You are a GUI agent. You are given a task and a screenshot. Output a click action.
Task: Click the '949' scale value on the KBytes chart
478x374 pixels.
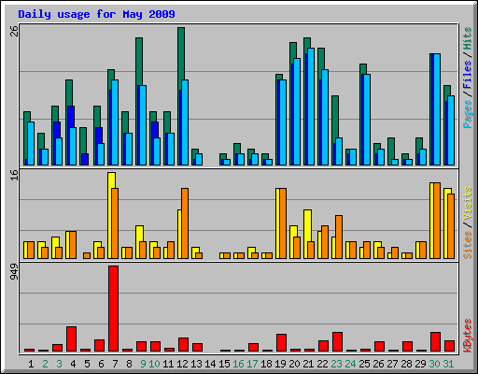[x=14, y=272]
